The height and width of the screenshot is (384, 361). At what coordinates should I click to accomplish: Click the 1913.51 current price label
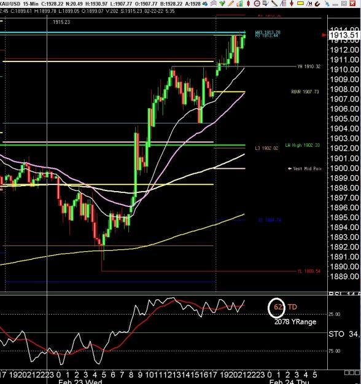tap(344, 35)
